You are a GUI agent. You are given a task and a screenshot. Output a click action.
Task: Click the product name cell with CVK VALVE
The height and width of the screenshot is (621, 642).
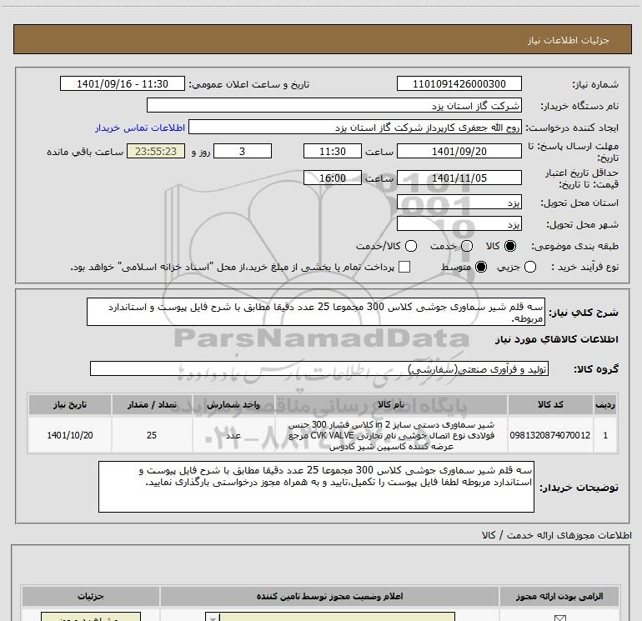391,435
